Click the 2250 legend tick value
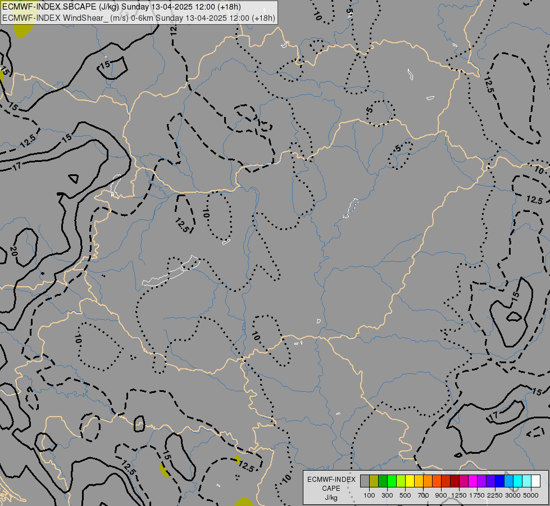 click(495, 495)
